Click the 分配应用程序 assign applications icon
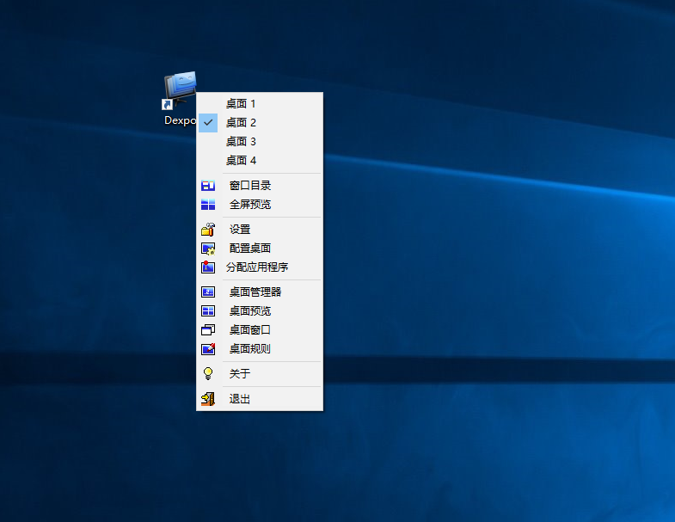This screenshot has width=675, height=522. point(208,267)
